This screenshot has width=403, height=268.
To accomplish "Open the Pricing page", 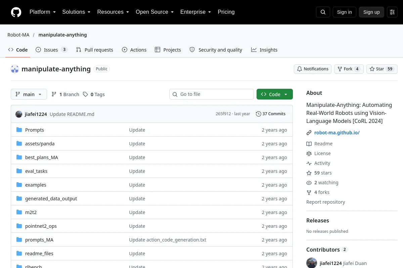I will pyautogui.click(x=226, y=12).
